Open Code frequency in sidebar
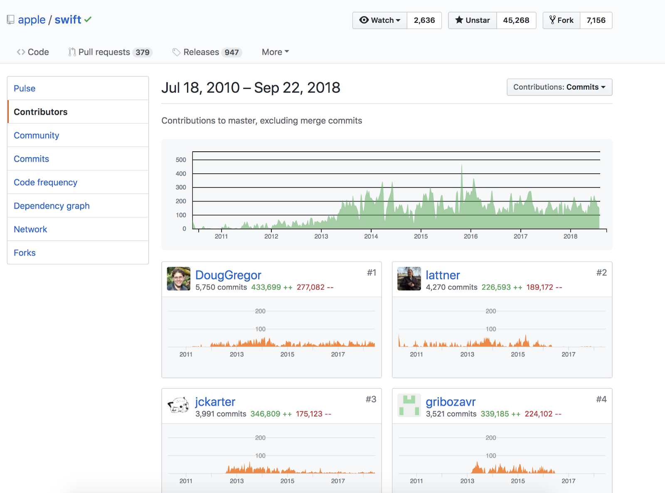665x493 pixels. tap(45, 182)
